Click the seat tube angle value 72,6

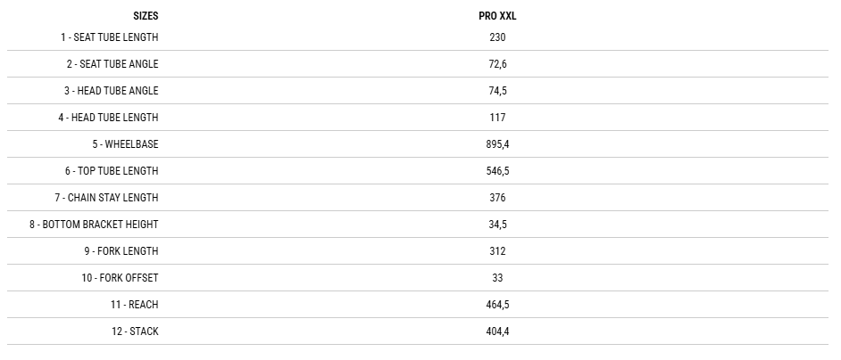[x=497, y=64]
